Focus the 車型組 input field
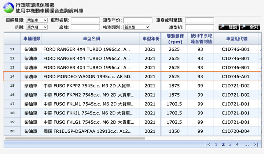 (199, 27)
